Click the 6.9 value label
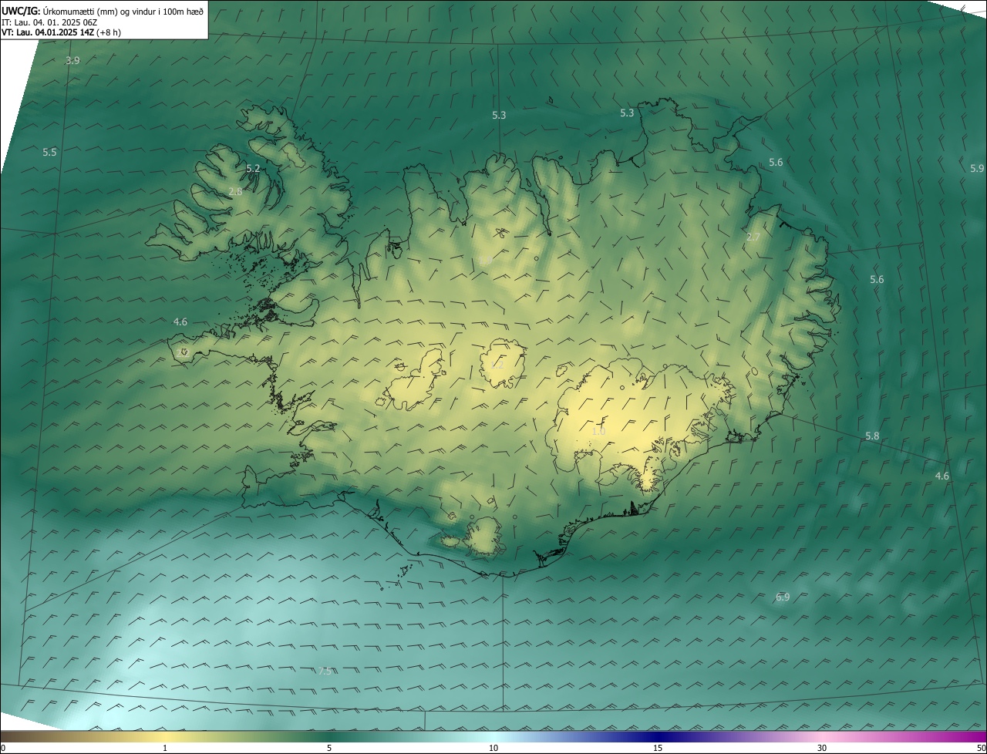 pos(783,597)
